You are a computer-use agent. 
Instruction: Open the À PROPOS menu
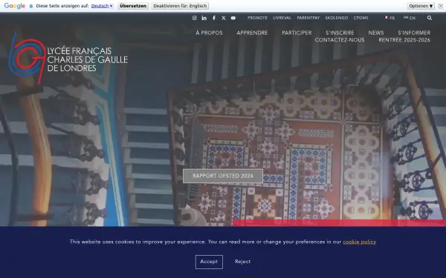coord(209,33)
